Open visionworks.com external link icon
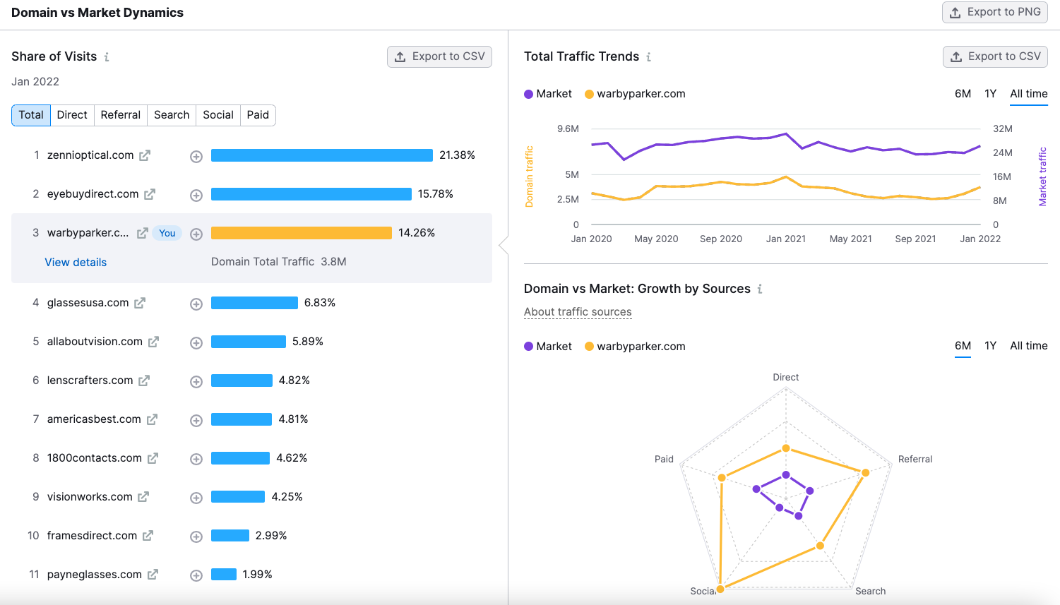This screenshot has height=605, width=1060. point(143,497)
